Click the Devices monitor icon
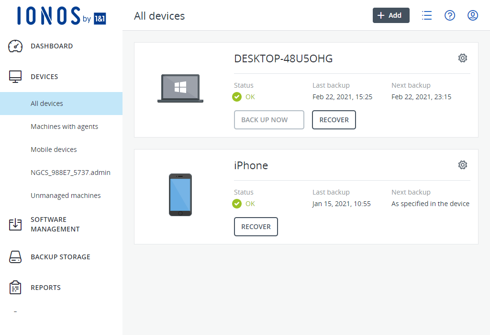This screenshot has height=335, width=490. [16, 77]
